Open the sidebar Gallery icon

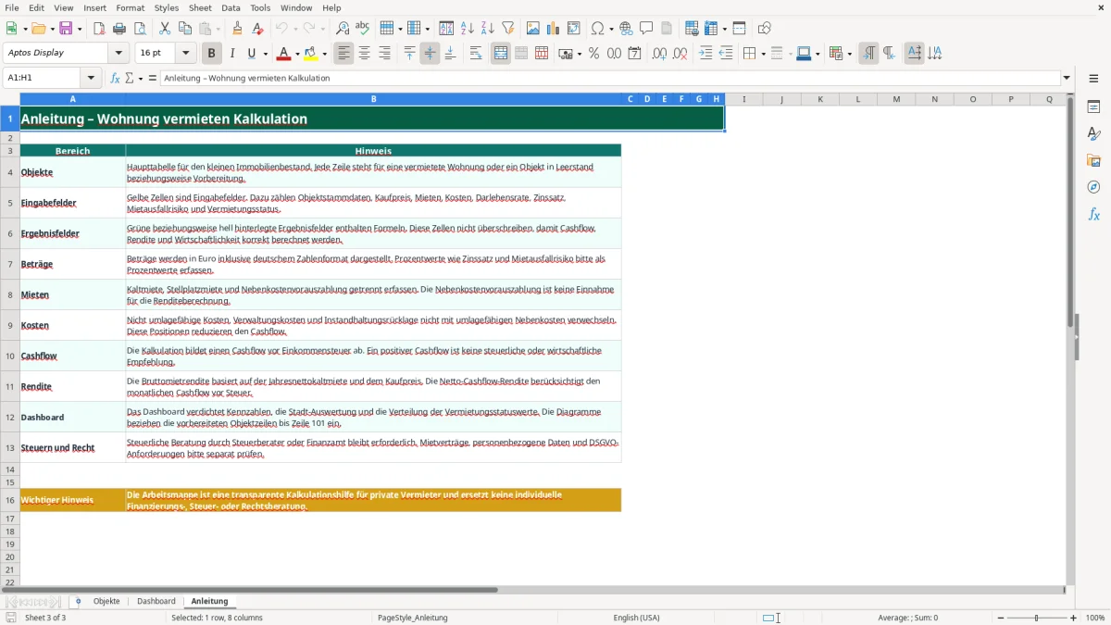click(x=1093, y=160)
